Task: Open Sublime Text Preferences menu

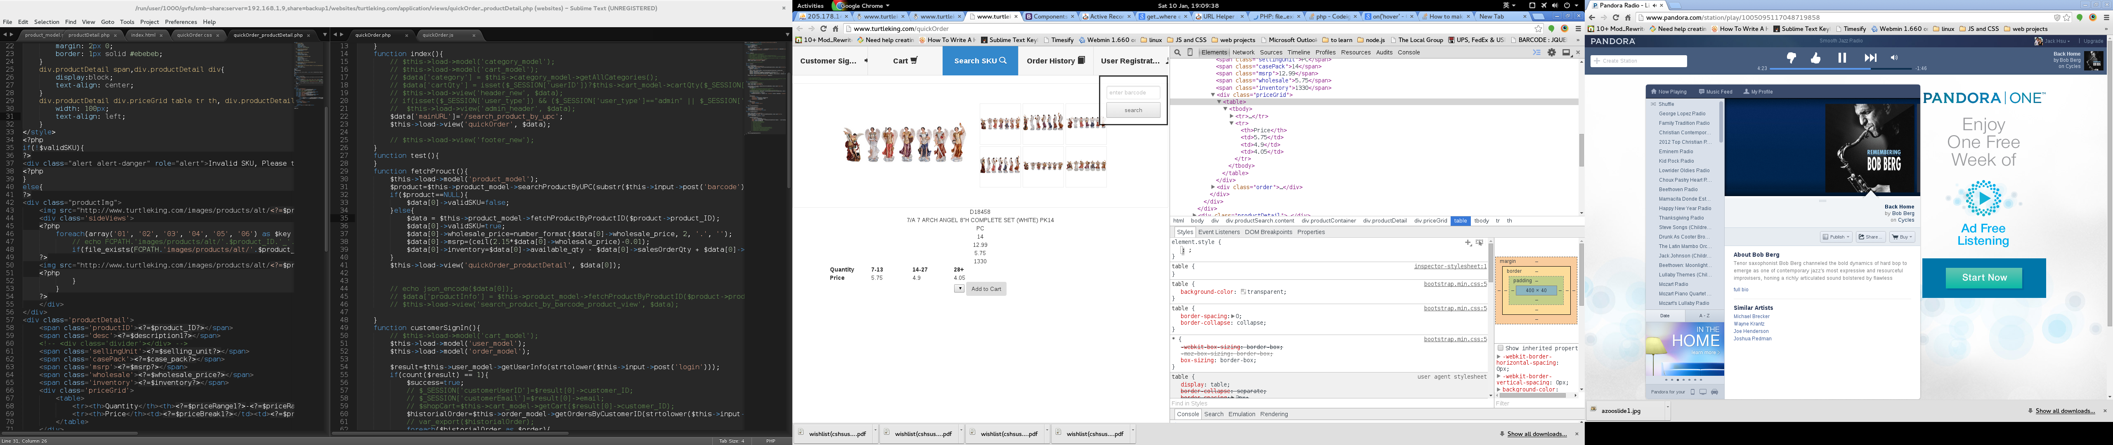Action: [x=180, y=22]
